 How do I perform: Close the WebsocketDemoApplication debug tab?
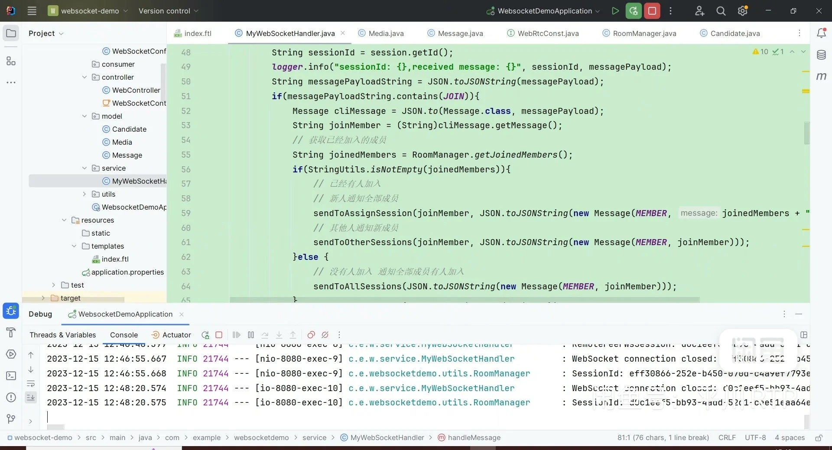click(x=182, y=314)
